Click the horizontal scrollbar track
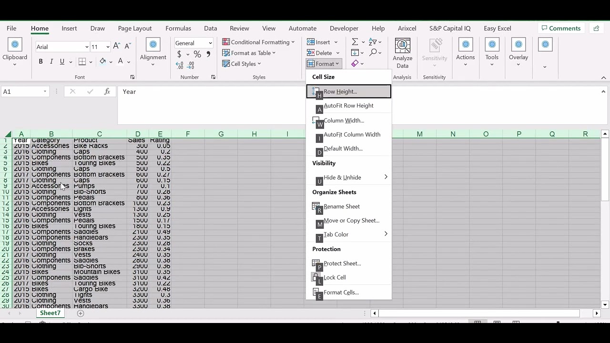Screen dimensions: 610x343 tap(479, 313)
